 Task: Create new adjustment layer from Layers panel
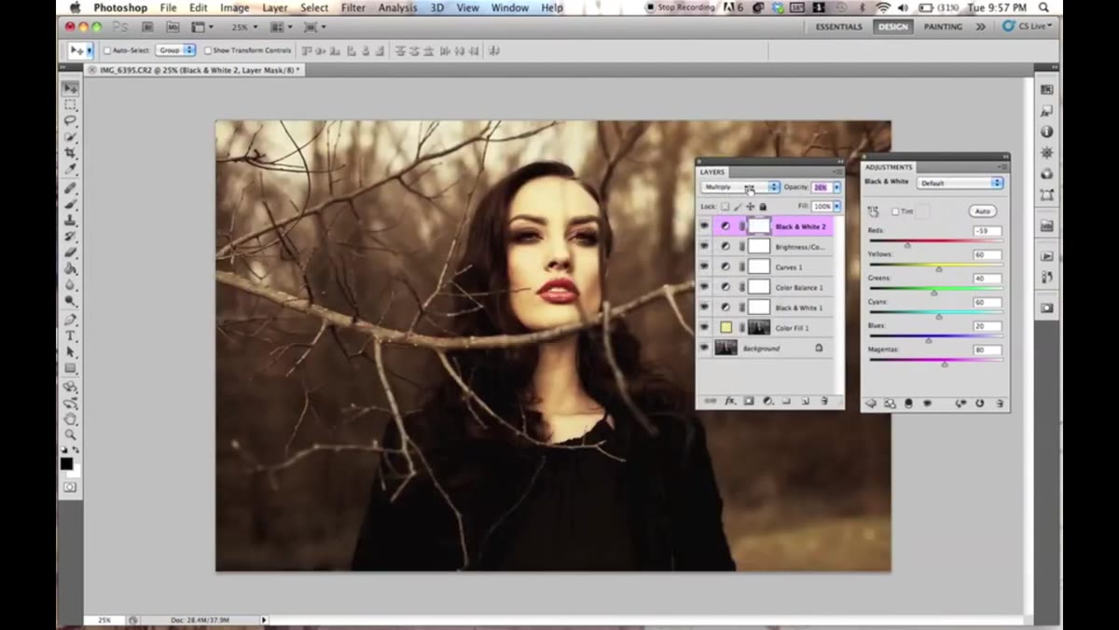767,401
